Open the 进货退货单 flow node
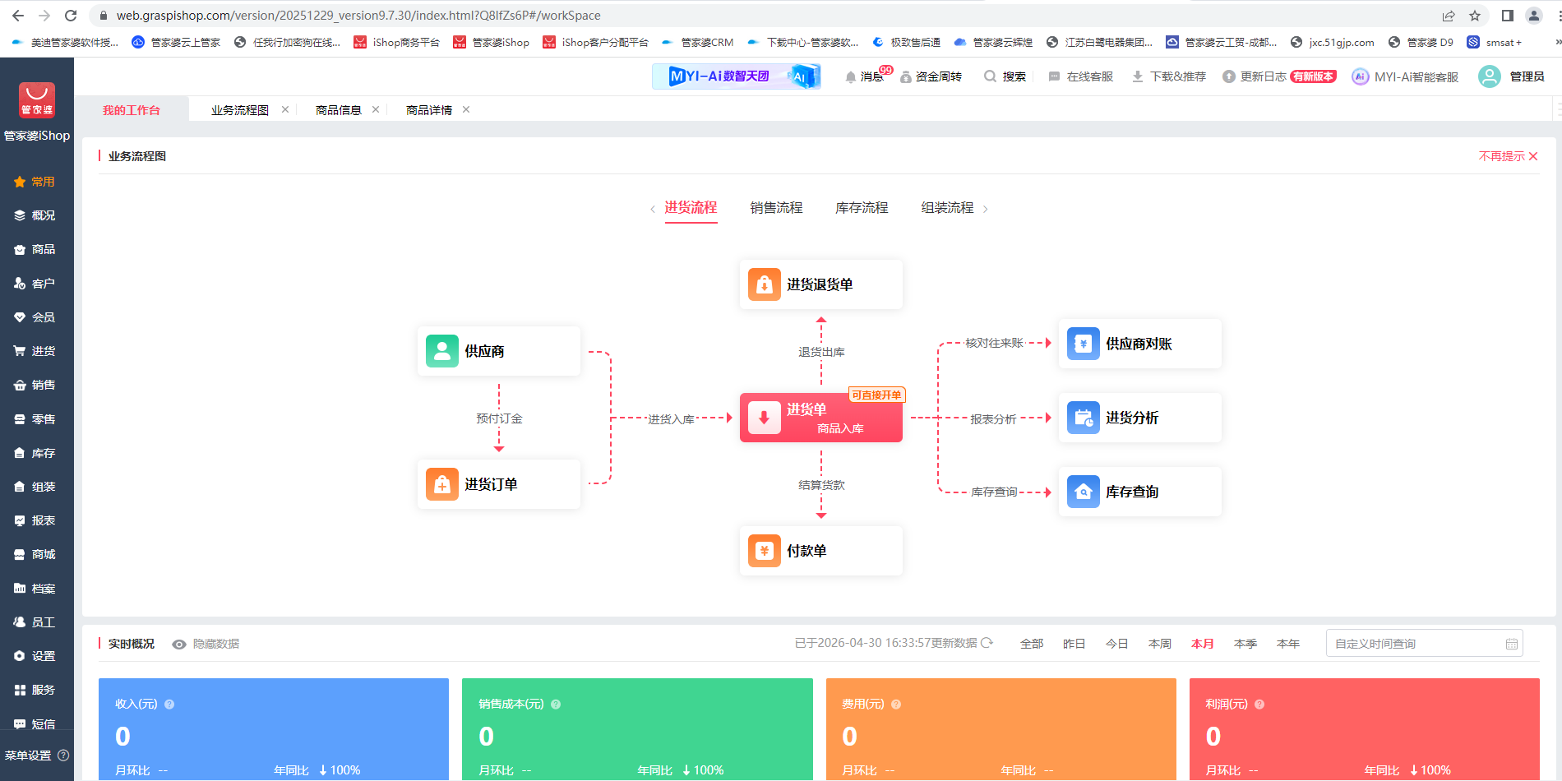The image size is (1562, 781). pyautogui.click(x=820, y=284)
